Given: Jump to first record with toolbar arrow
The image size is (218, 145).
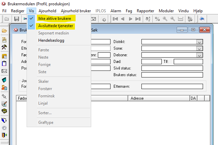Looking at the screenshot, I should coord(115,19).
